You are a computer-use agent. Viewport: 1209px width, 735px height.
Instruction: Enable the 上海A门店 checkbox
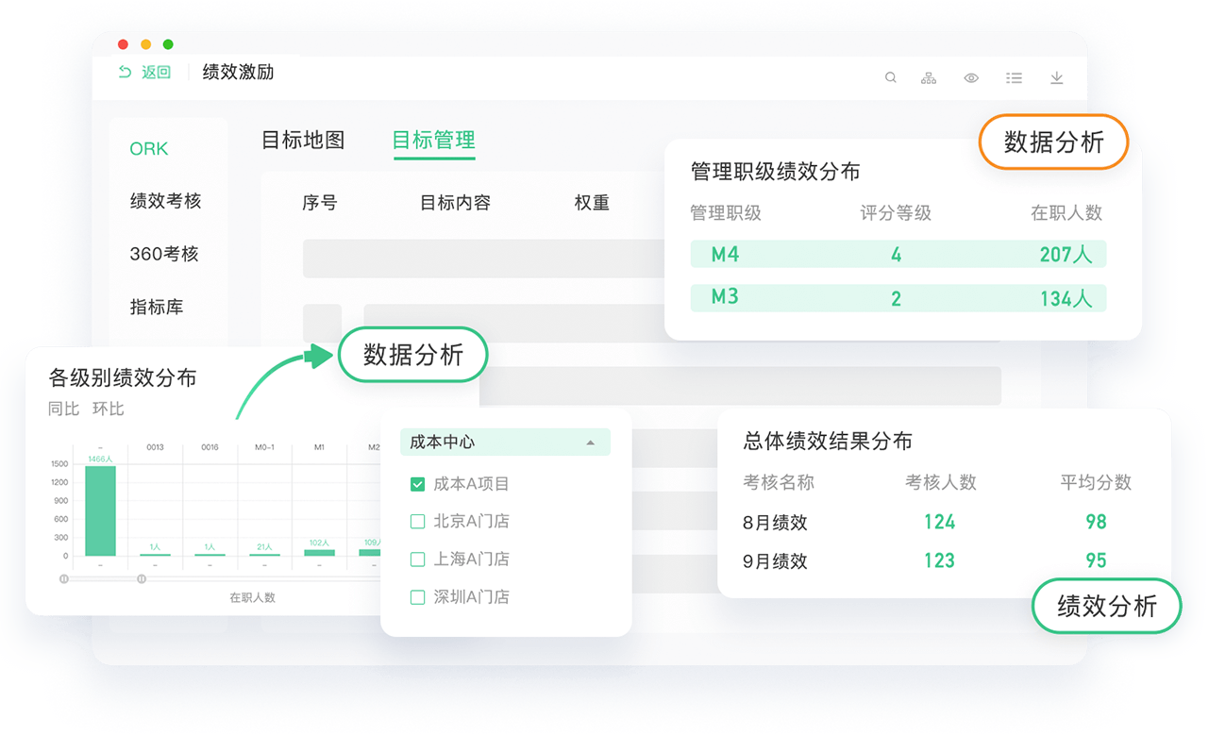click(x=418, y=560)
